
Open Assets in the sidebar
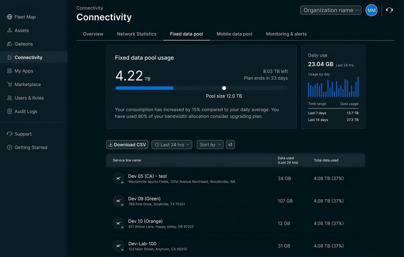(x=22, y=31)
